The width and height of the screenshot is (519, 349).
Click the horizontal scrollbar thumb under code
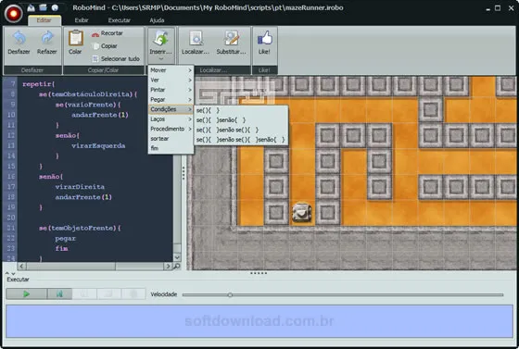[x=70, y=266]
